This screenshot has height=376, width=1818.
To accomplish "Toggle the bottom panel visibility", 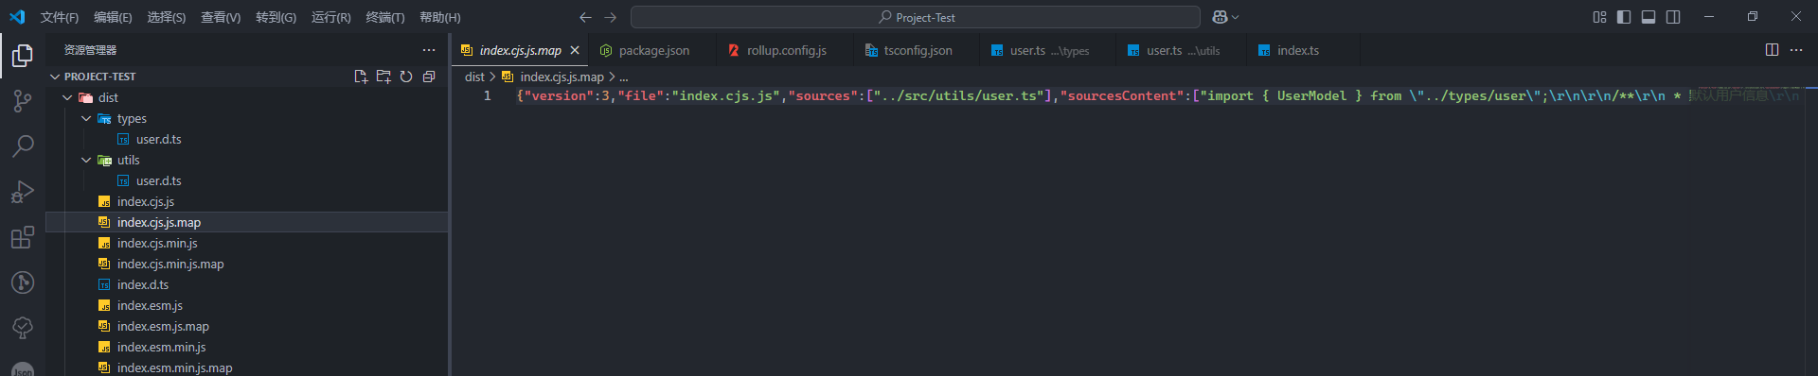I will click(x=1649, y=17).
